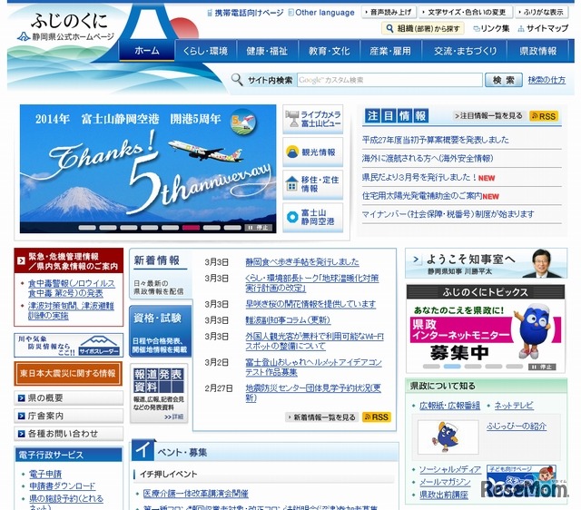Open 観光情報 Mt. Fuji icon button

pyautogui.click(x=312, y=152)
